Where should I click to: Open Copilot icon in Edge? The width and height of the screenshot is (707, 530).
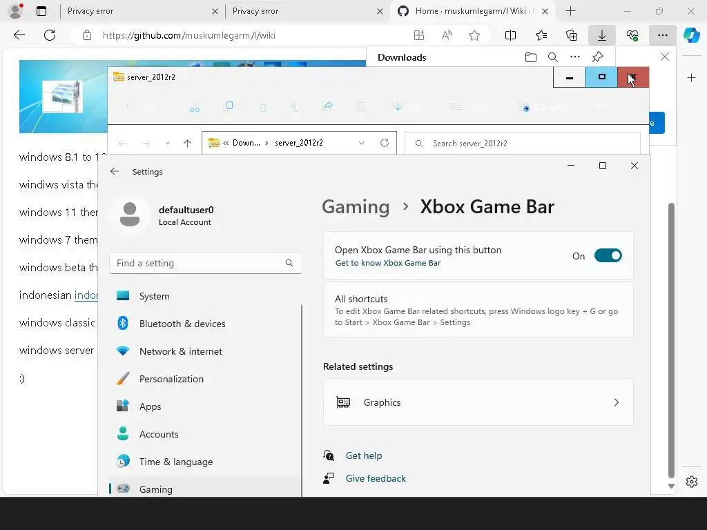(691, 35)
